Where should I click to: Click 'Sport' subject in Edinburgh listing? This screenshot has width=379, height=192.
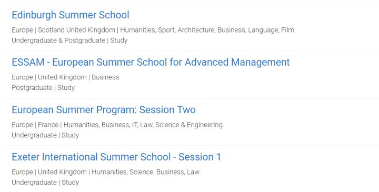click(166, 30)
